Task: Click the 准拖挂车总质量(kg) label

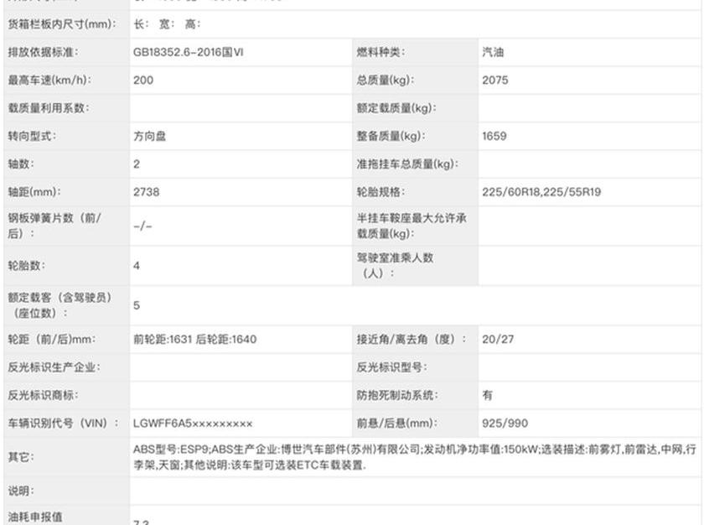Action: pyautogui.click(x=407, y=164)
